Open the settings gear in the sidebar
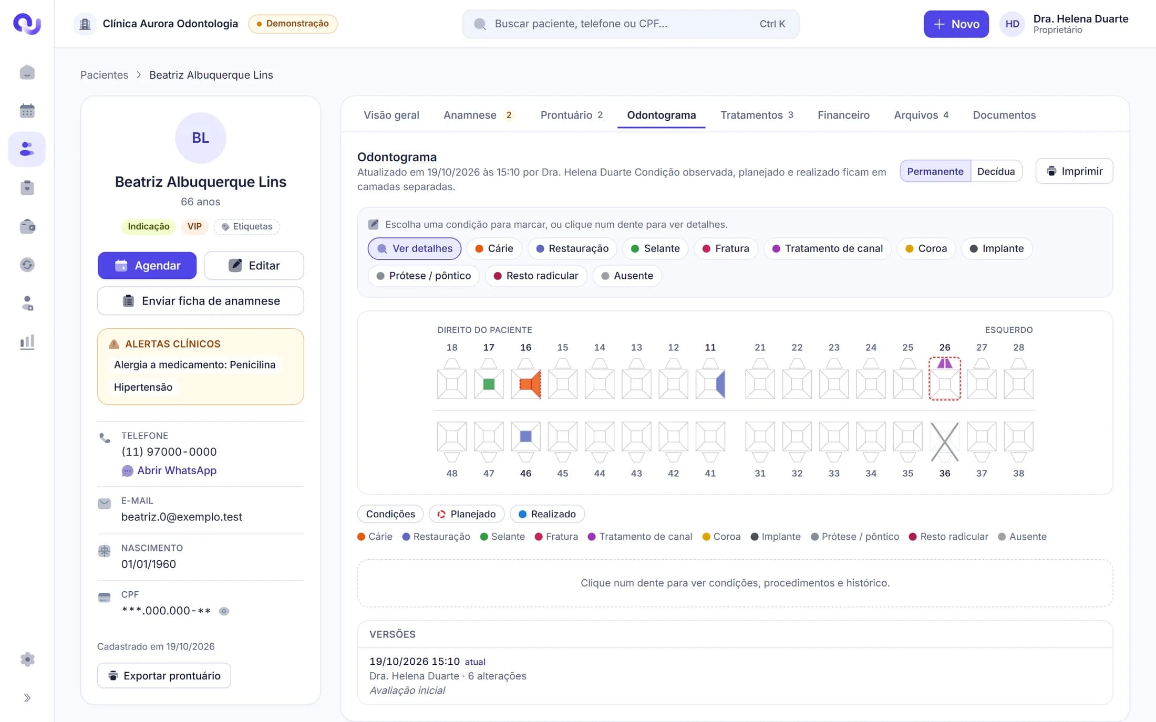 point(27,660)
